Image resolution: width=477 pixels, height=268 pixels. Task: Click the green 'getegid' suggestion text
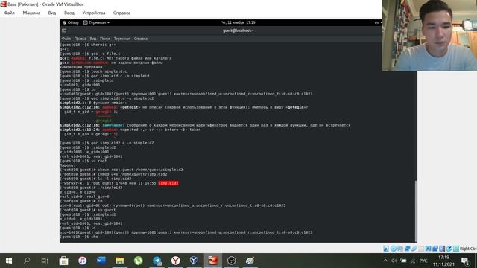[x=104, y=121]
